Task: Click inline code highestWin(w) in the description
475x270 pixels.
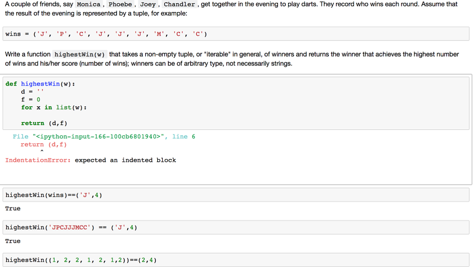Action: click(80, 55)
